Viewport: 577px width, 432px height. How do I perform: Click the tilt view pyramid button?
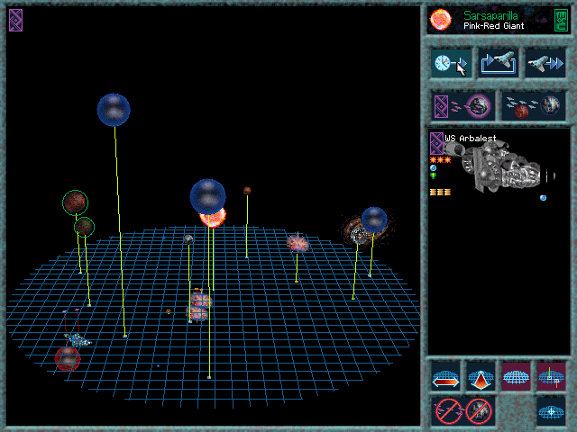point(481,377)
